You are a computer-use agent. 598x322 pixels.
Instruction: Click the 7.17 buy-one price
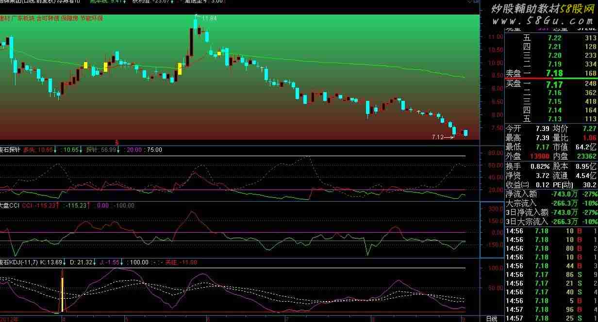click(x=553, y=84)
